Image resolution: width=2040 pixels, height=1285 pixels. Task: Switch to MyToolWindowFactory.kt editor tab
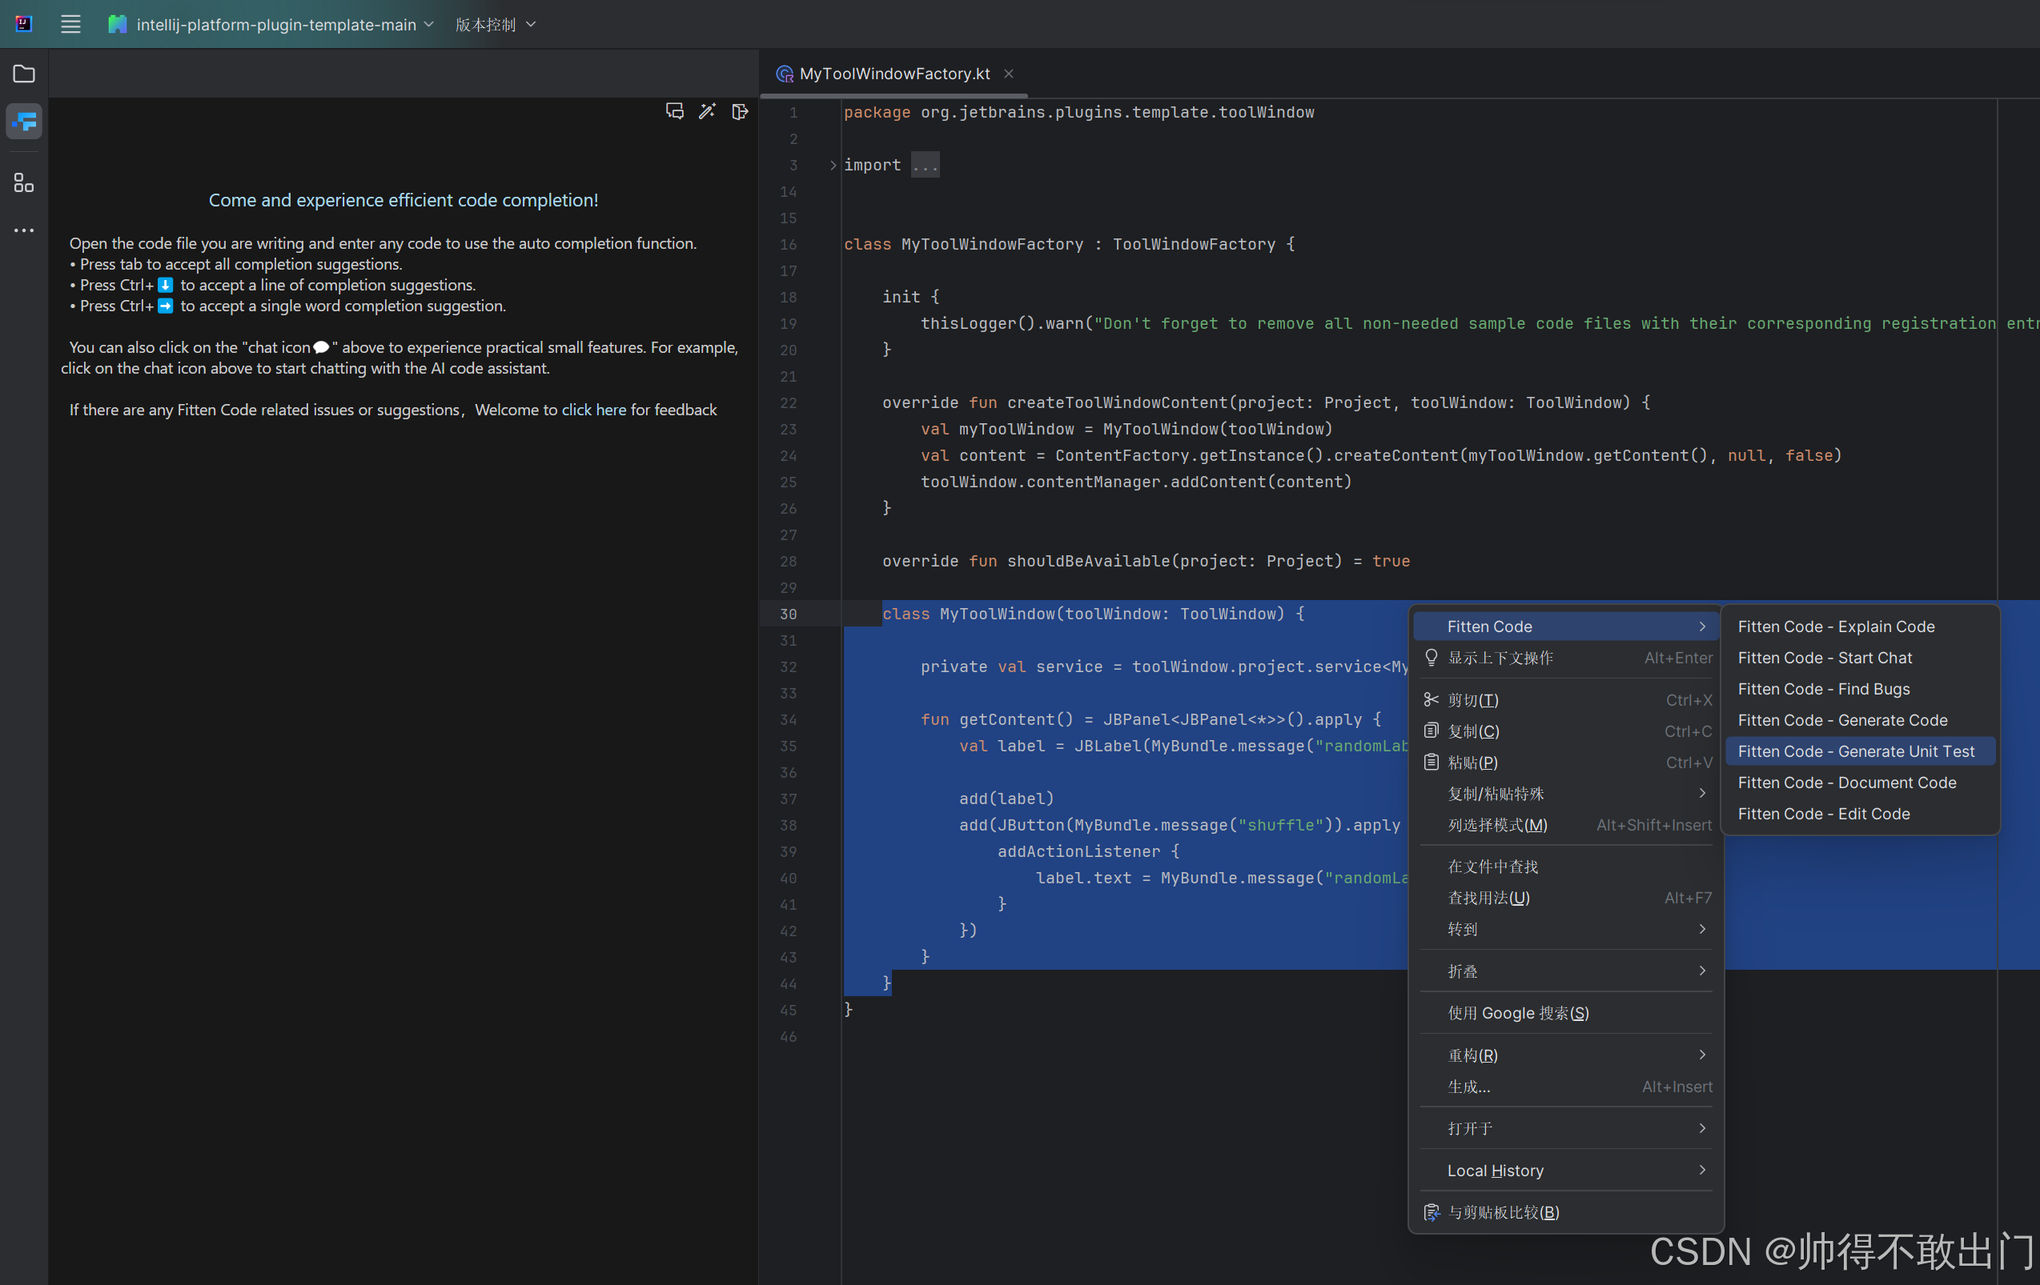pyautogui.click(x=894, y=74)
